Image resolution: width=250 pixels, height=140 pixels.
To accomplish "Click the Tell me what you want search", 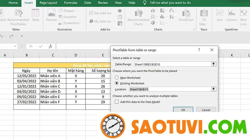I will (170, 3).
